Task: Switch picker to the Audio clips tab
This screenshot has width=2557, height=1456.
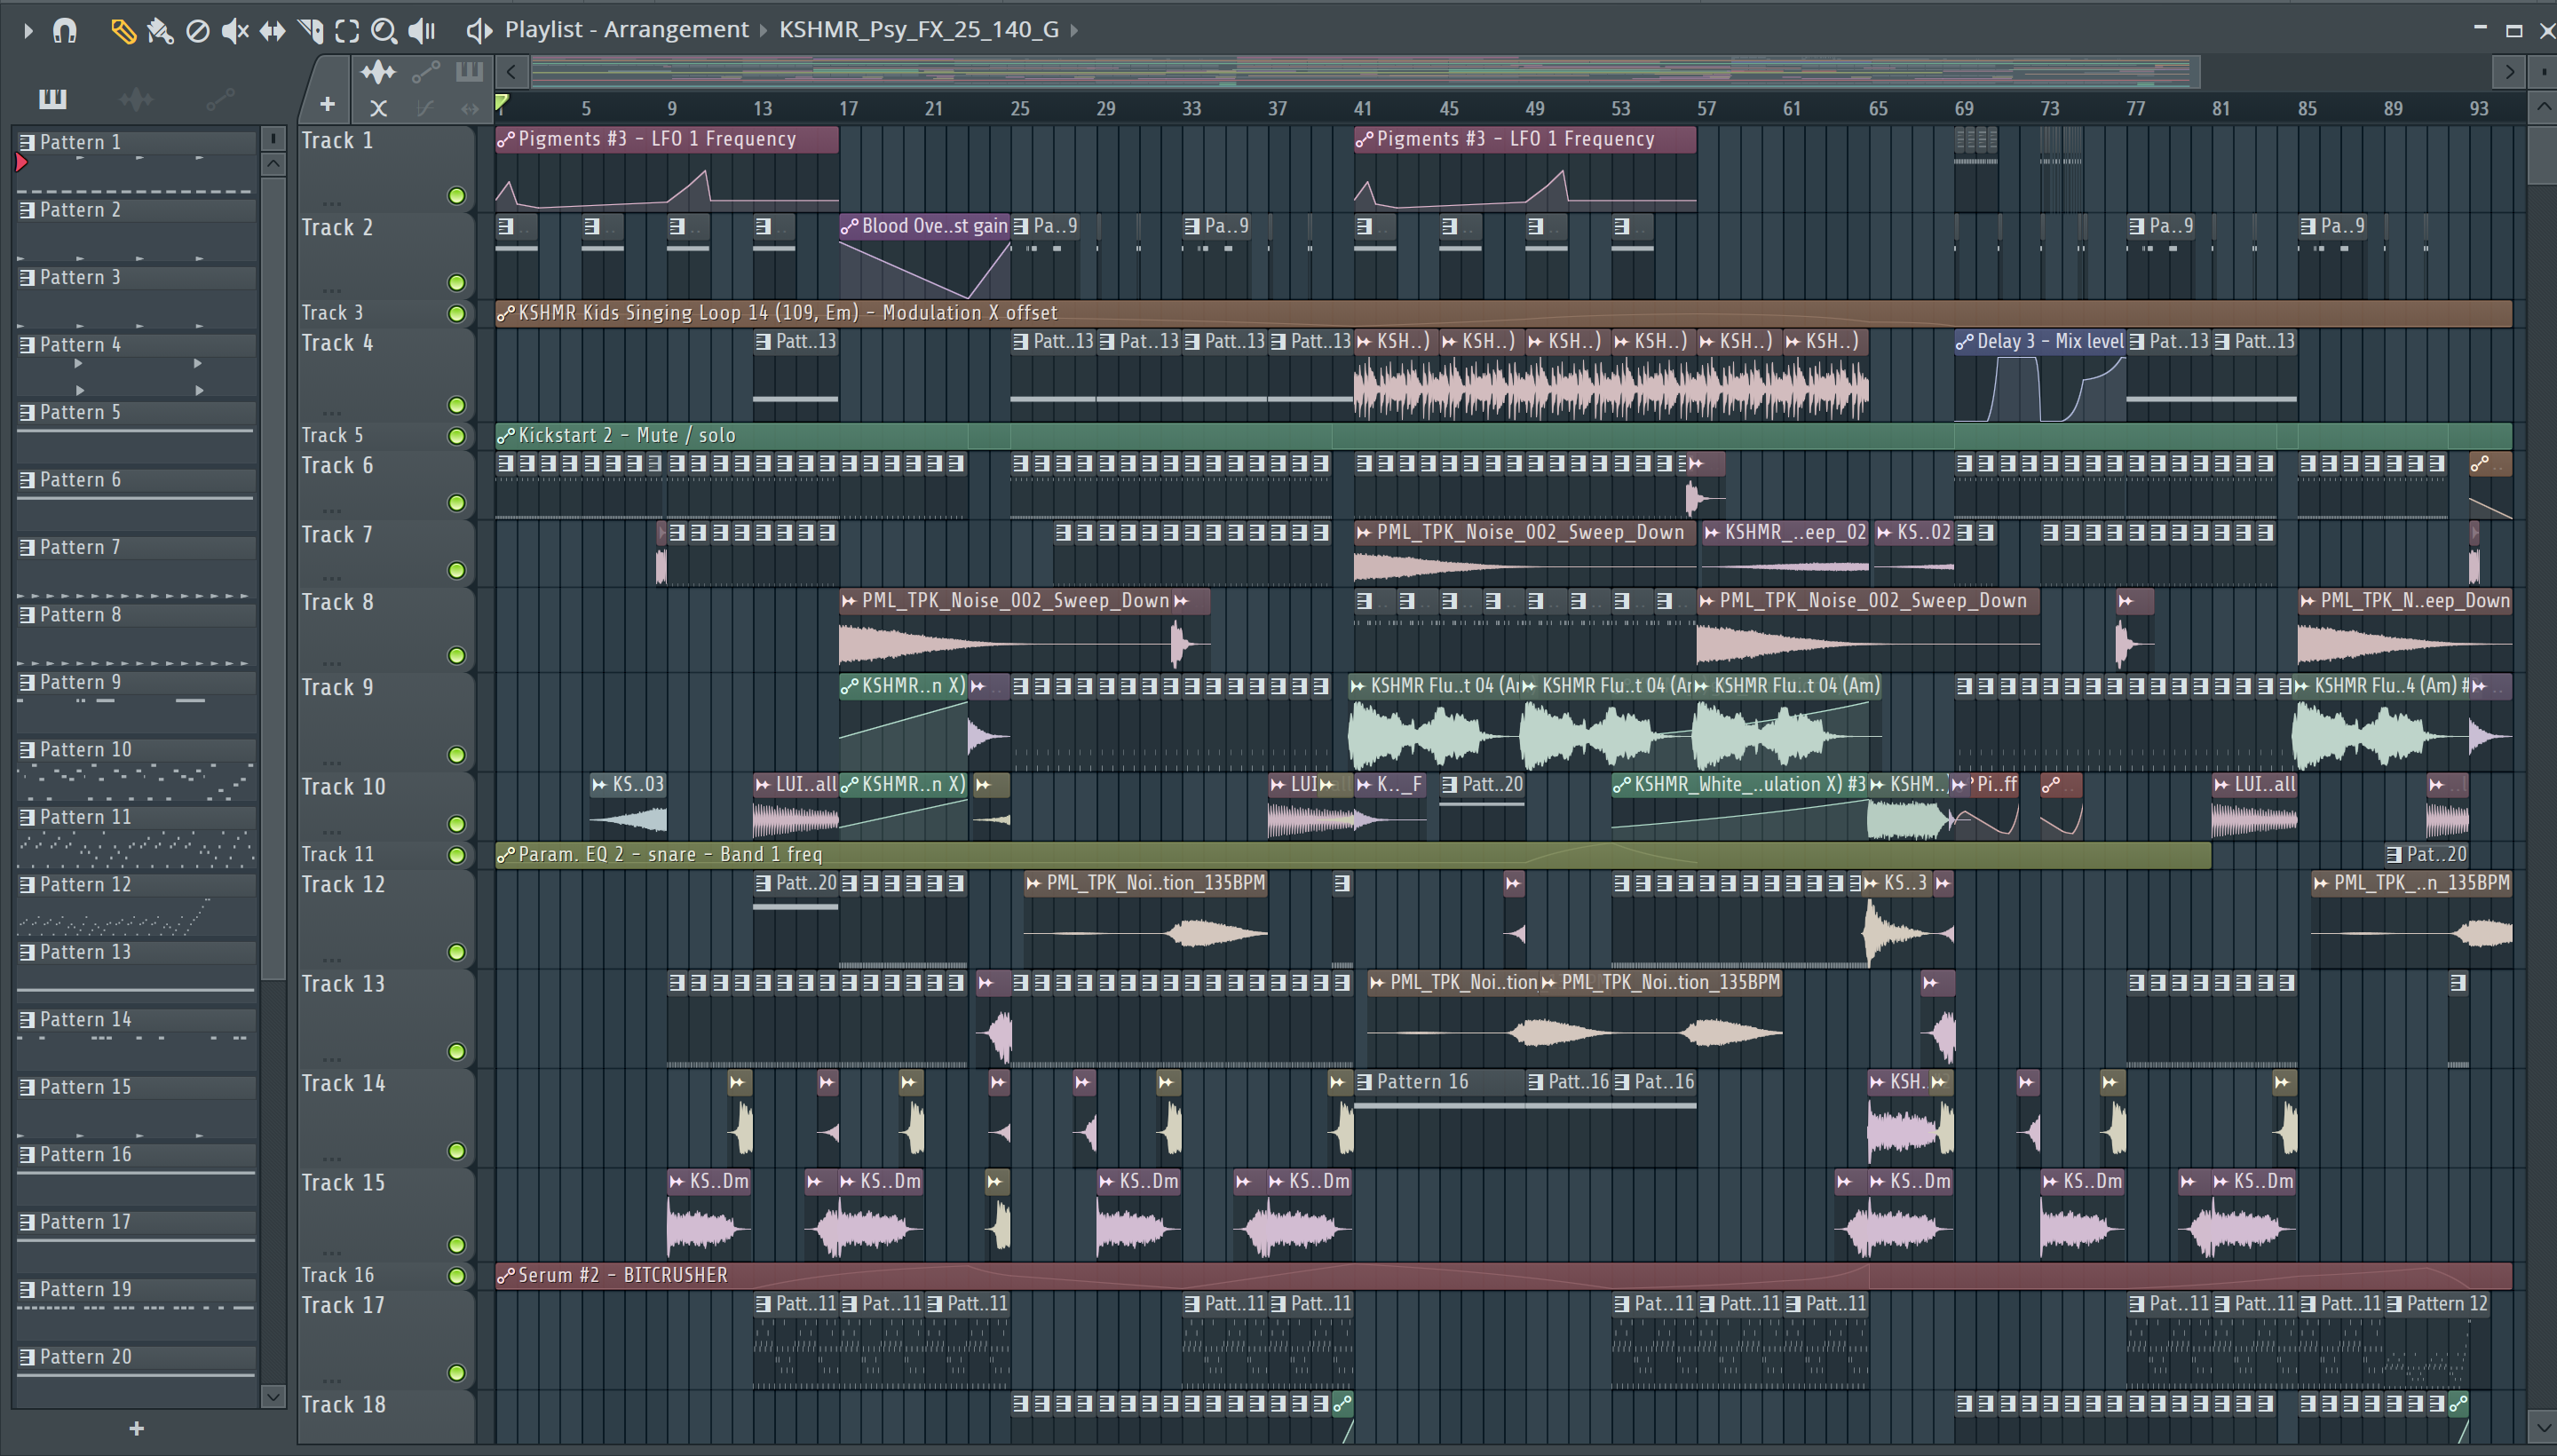Action: 136,99
